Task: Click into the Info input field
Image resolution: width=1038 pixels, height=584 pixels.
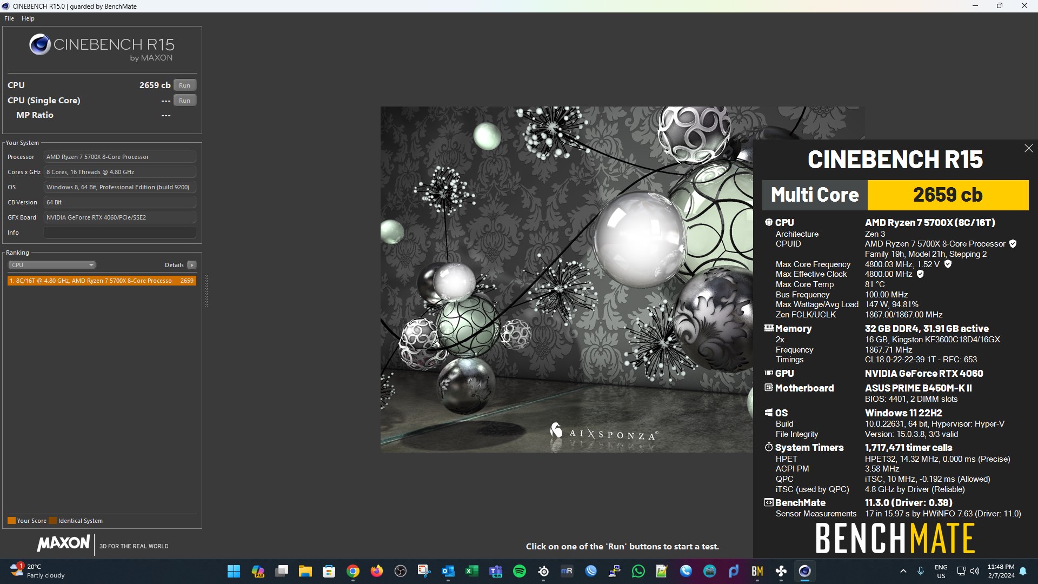Action: pyautogui.click(x=120, y=233)
